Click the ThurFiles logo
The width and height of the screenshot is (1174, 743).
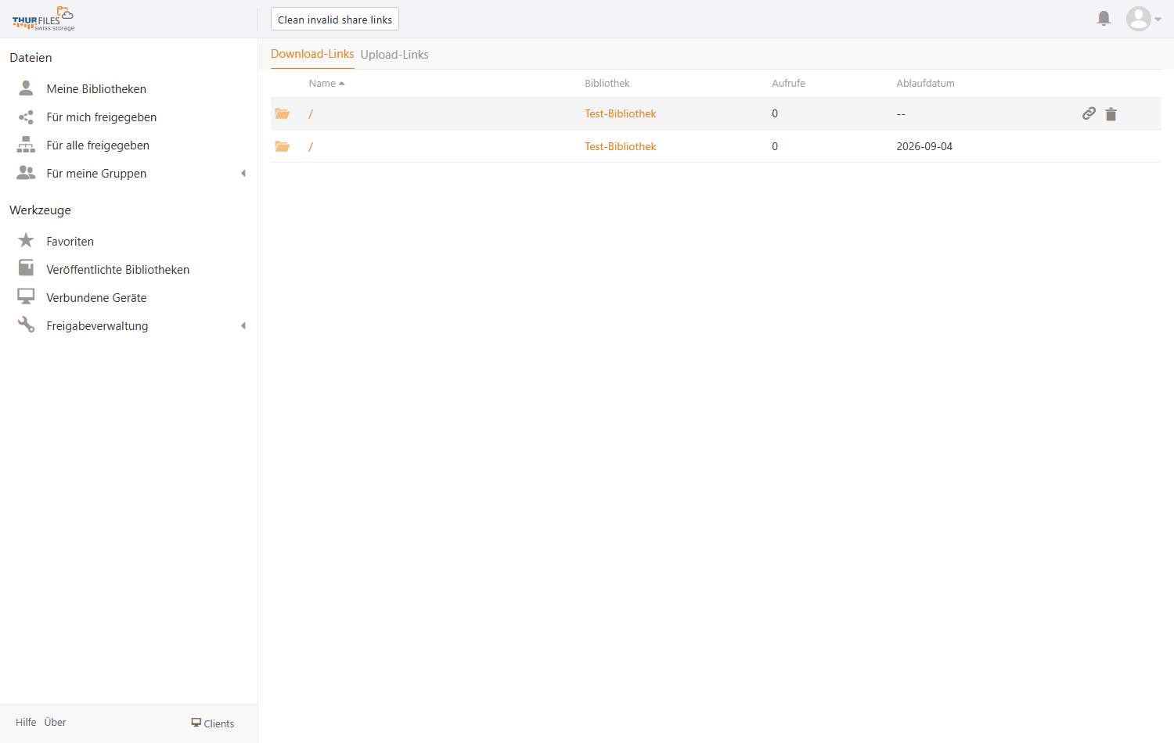(x=43, y=19)
